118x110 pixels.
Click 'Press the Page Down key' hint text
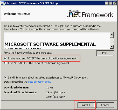(x=28, y=53)
